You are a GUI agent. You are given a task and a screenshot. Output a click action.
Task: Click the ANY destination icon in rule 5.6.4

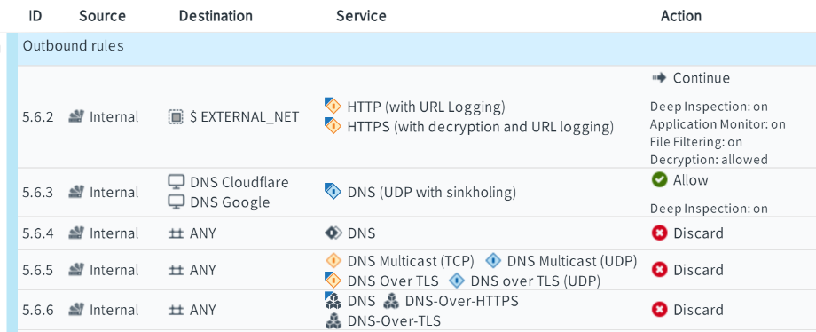click(177, 233)
